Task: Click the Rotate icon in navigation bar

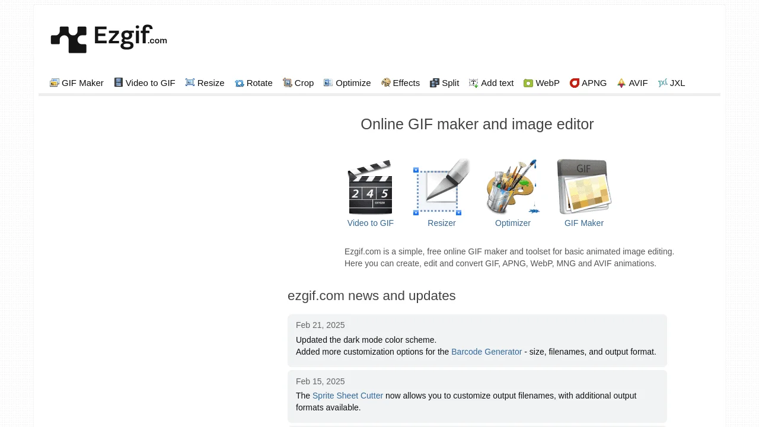Action: (240, 83)
